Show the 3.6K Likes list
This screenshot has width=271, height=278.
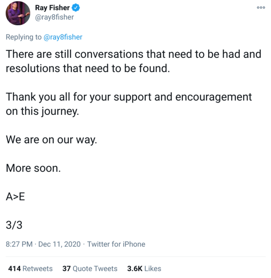point(144,269)
